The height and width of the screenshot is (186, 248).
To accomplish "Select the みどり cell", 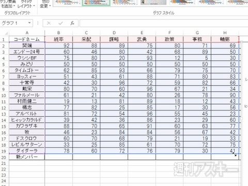I will click(27, 64).
